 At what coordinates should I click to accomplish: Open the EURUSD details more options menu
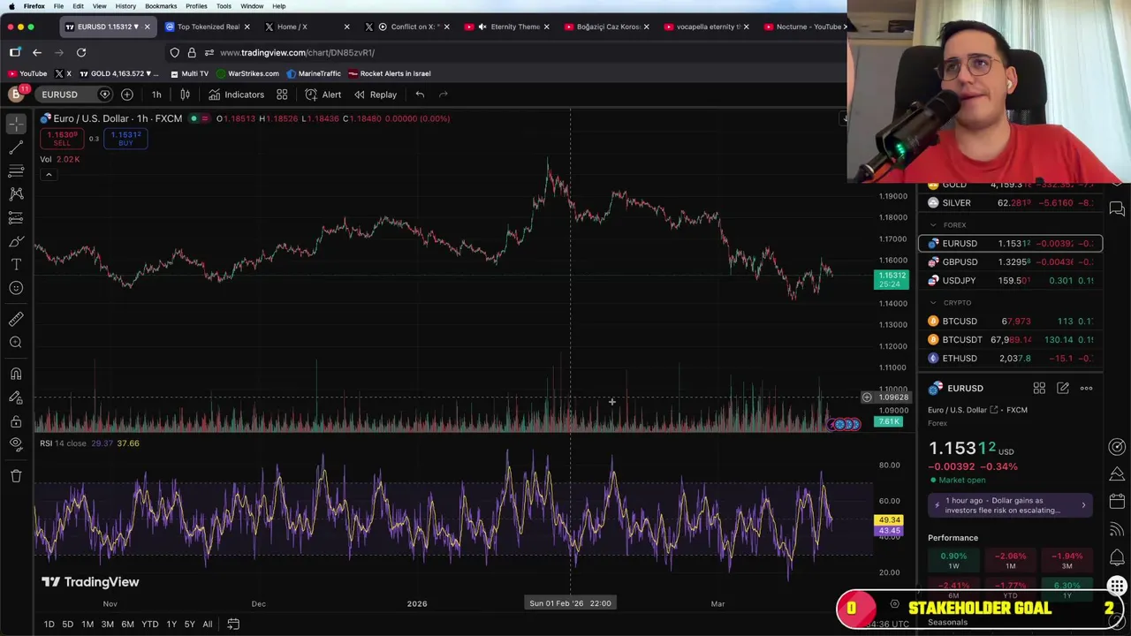1086,389
